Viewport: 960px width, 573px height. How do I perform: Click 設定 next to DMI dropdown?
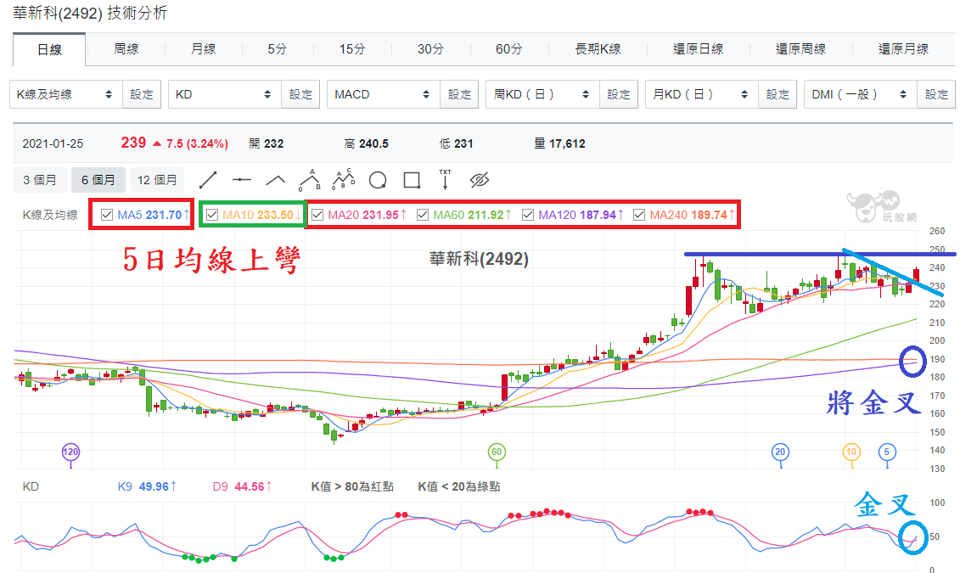(936, 94)
